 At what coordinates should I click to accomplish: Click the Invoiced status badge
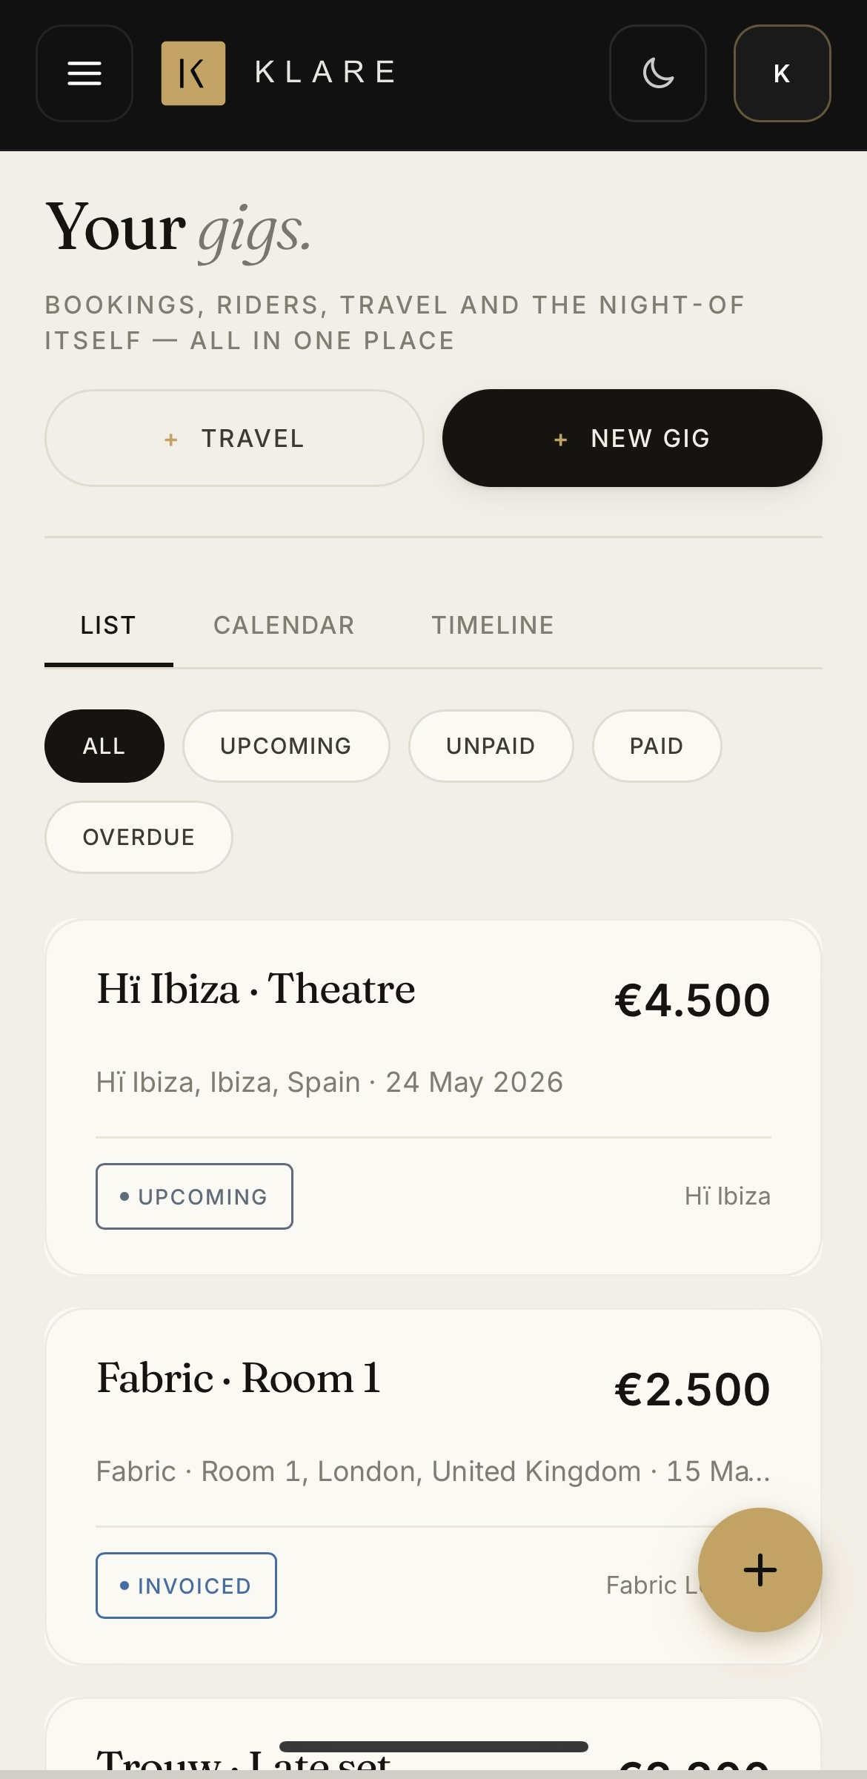(x=186, y=1586)
